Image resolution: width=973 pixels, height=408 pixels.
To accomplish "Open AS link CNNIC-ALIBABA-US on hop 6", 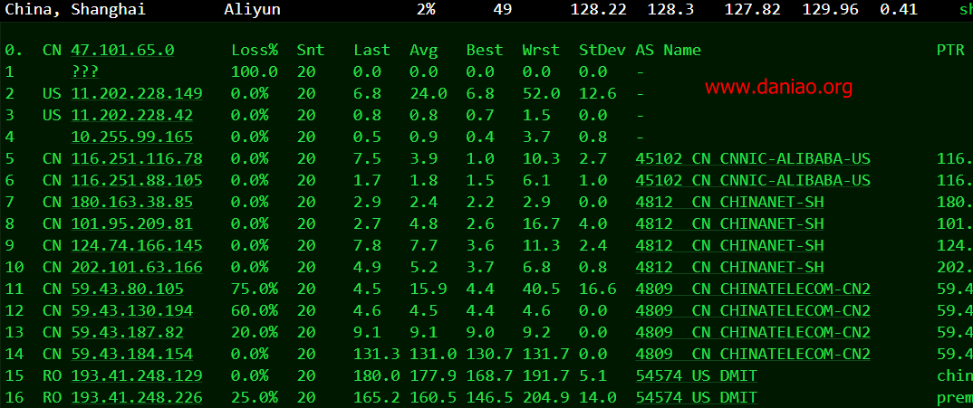I will click(x=753, y=180).
